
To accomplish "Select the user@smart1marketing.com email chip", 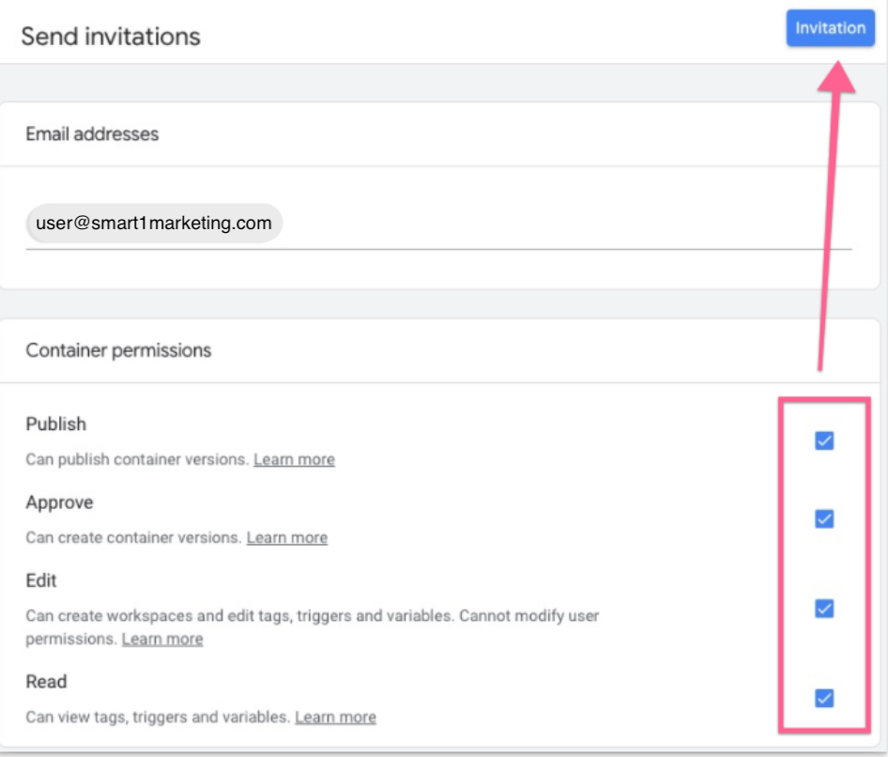I will (x=154, y=224).
